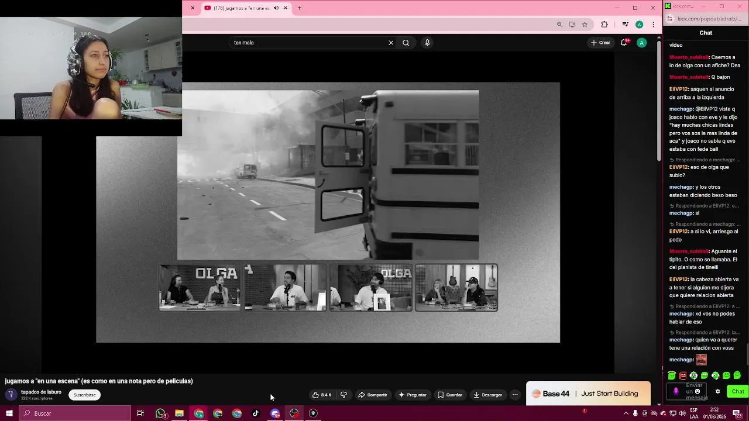The height and width of the screenshot is (421, 749).
Task: Open emoji picker smiley in chat input
Action: tap(698, 392)
